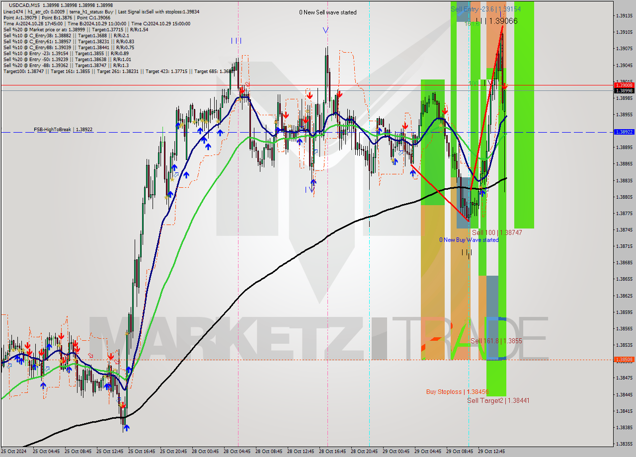Screen dimensions: 636x457
Task: Click the 'Sell Entry -23.6 | 1.39154' label
Action: click(x=485, y=9)
